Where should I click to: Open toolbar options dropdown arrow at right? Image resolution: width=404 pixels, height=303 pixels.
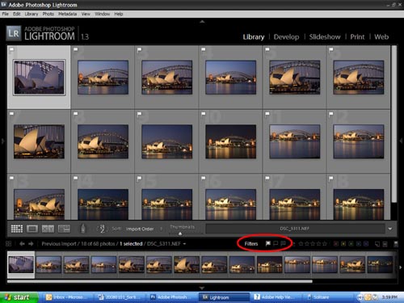point(390,229)
